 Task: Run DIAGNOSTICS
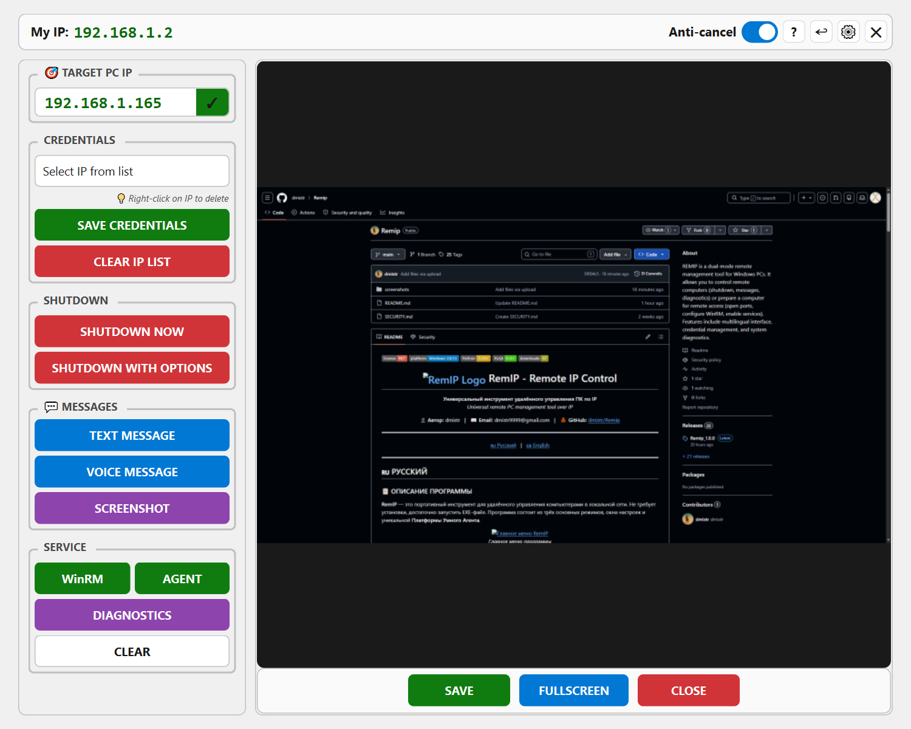(132, 615)
